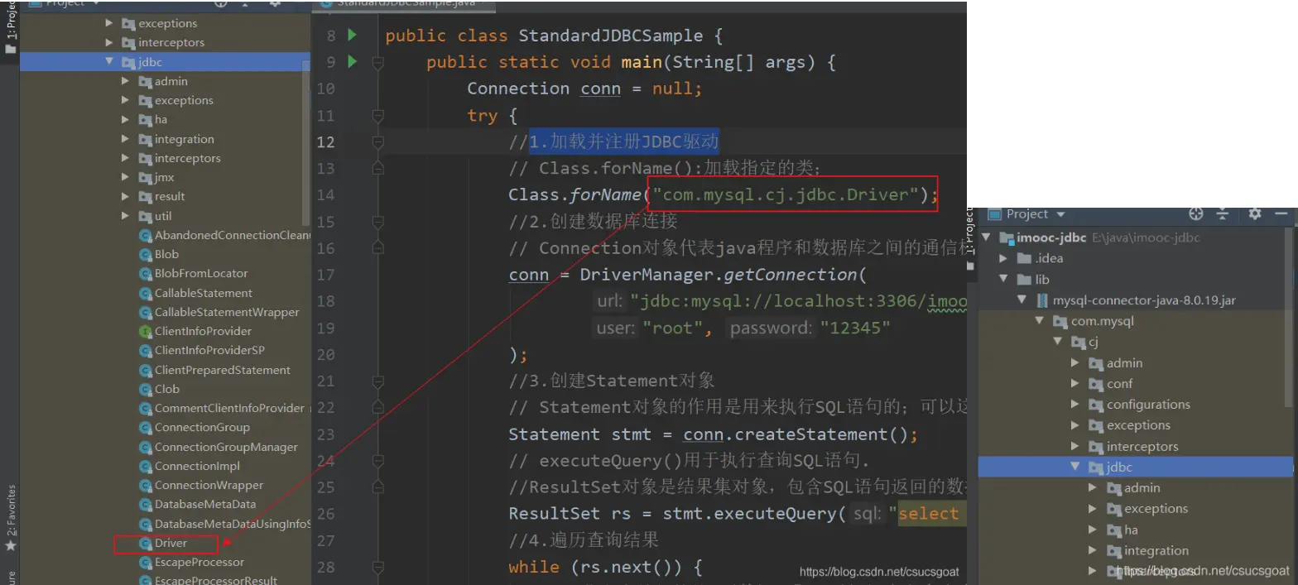The image size is (1298, 585).
Task: Click the DatabaseMetaData class icon
Action: (146, 504)
